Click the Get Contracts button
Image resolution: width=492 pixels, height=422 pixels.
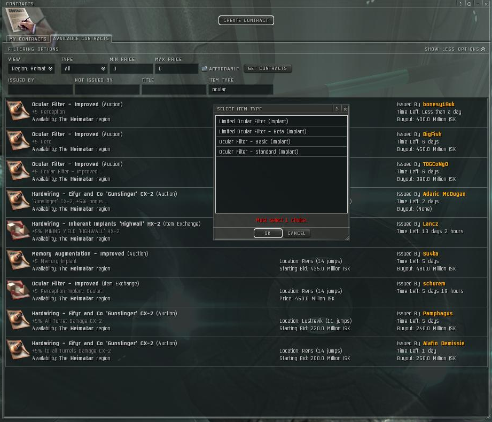click(x=267, y=68)
